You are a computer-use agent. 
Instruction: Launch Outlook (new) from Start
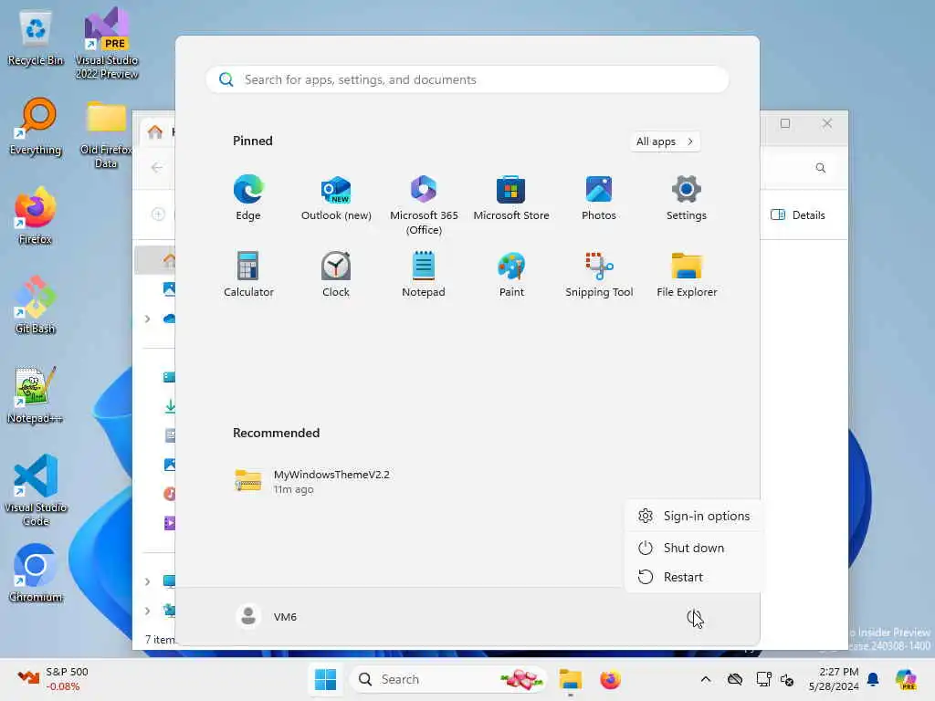(336, 198)
